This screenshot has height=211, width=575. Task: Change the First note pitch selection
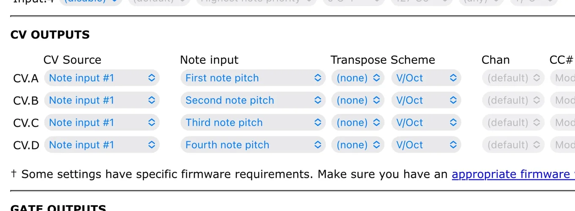[253, 78]
